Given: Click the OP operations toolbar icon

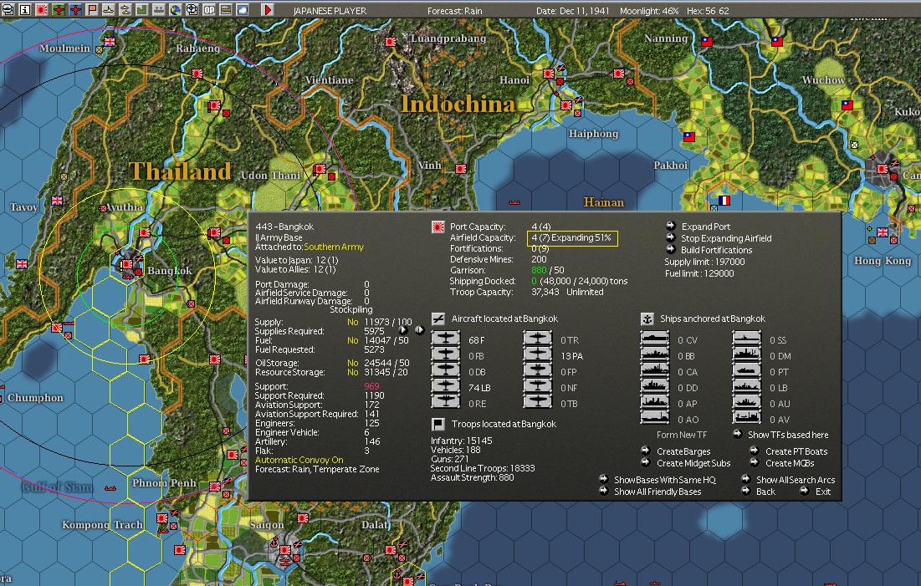Looking at the screenshot, I should click(209, 9).
